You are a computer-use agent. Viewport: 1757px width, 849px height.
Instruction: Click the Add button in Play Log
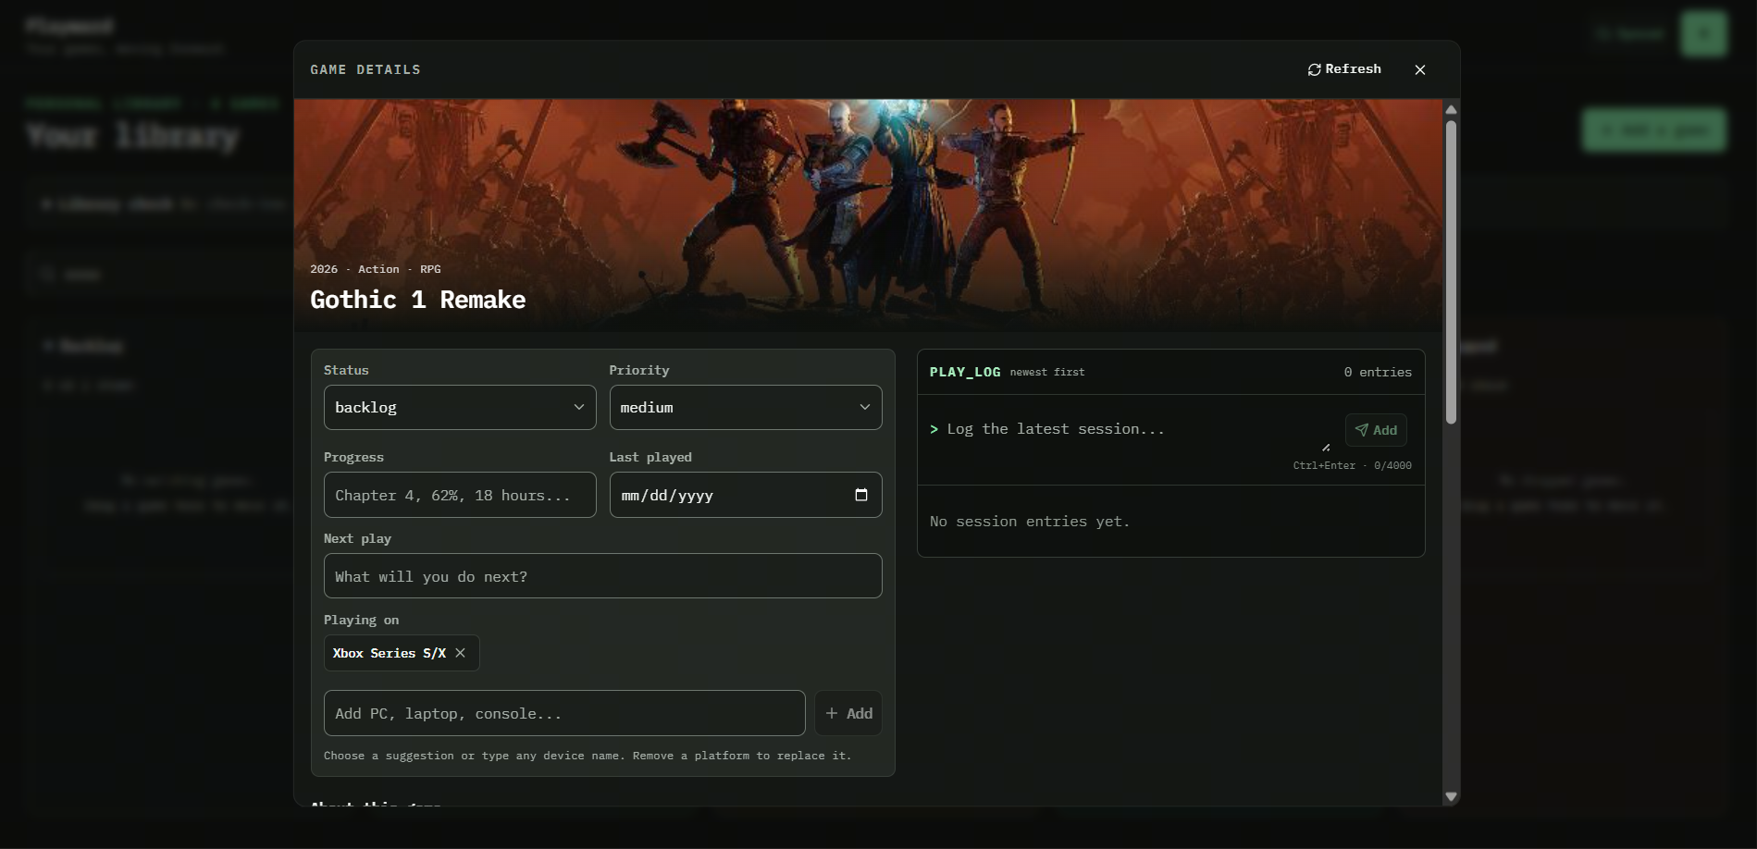(1376, 430)
